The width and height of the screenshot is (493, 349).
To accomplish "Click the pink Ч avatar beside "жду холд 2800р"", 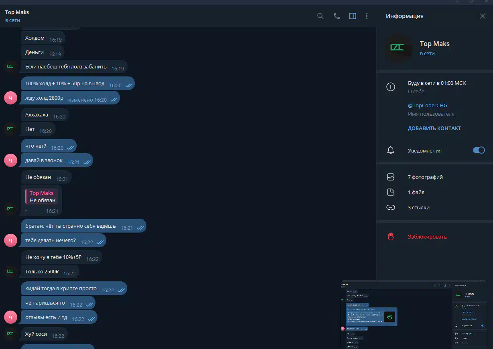I will point(10,98).
